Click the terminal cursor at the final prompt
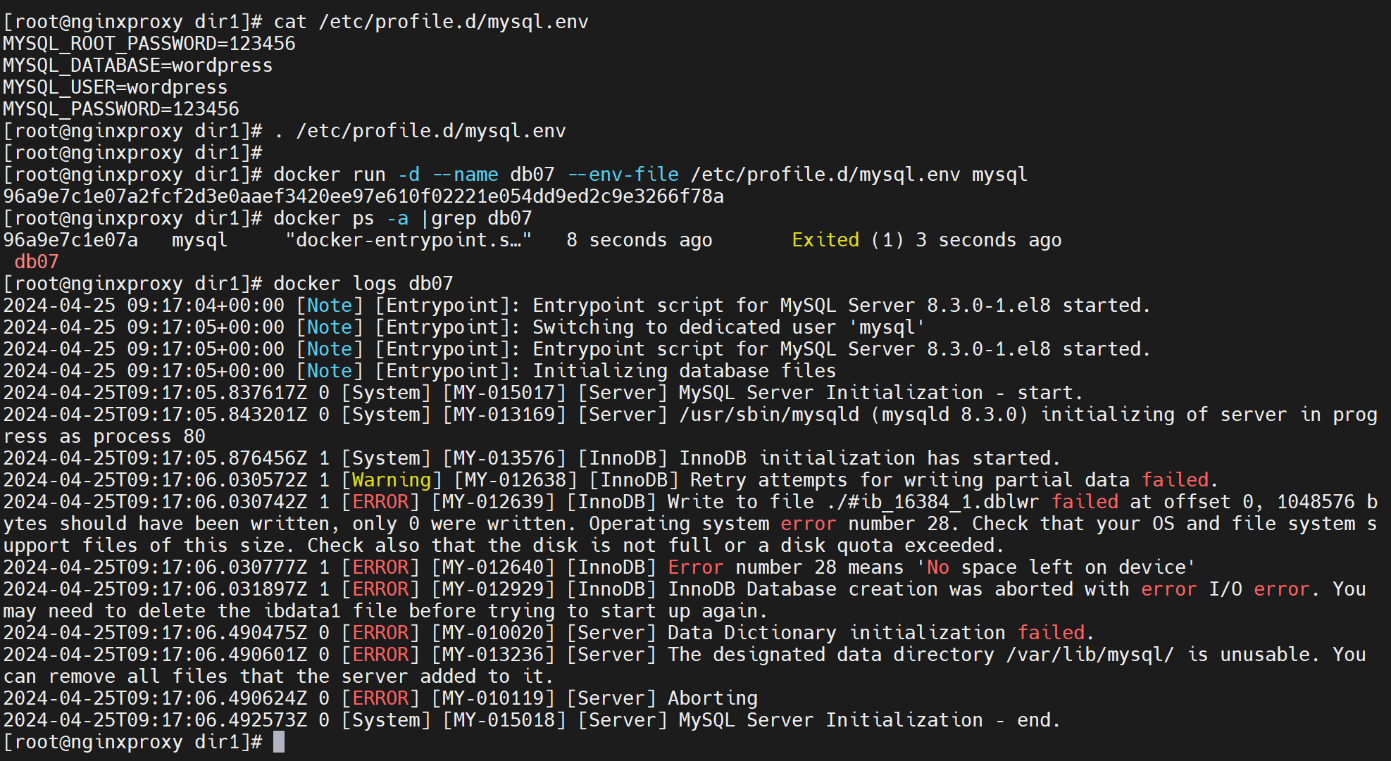 tap(279, 742)
